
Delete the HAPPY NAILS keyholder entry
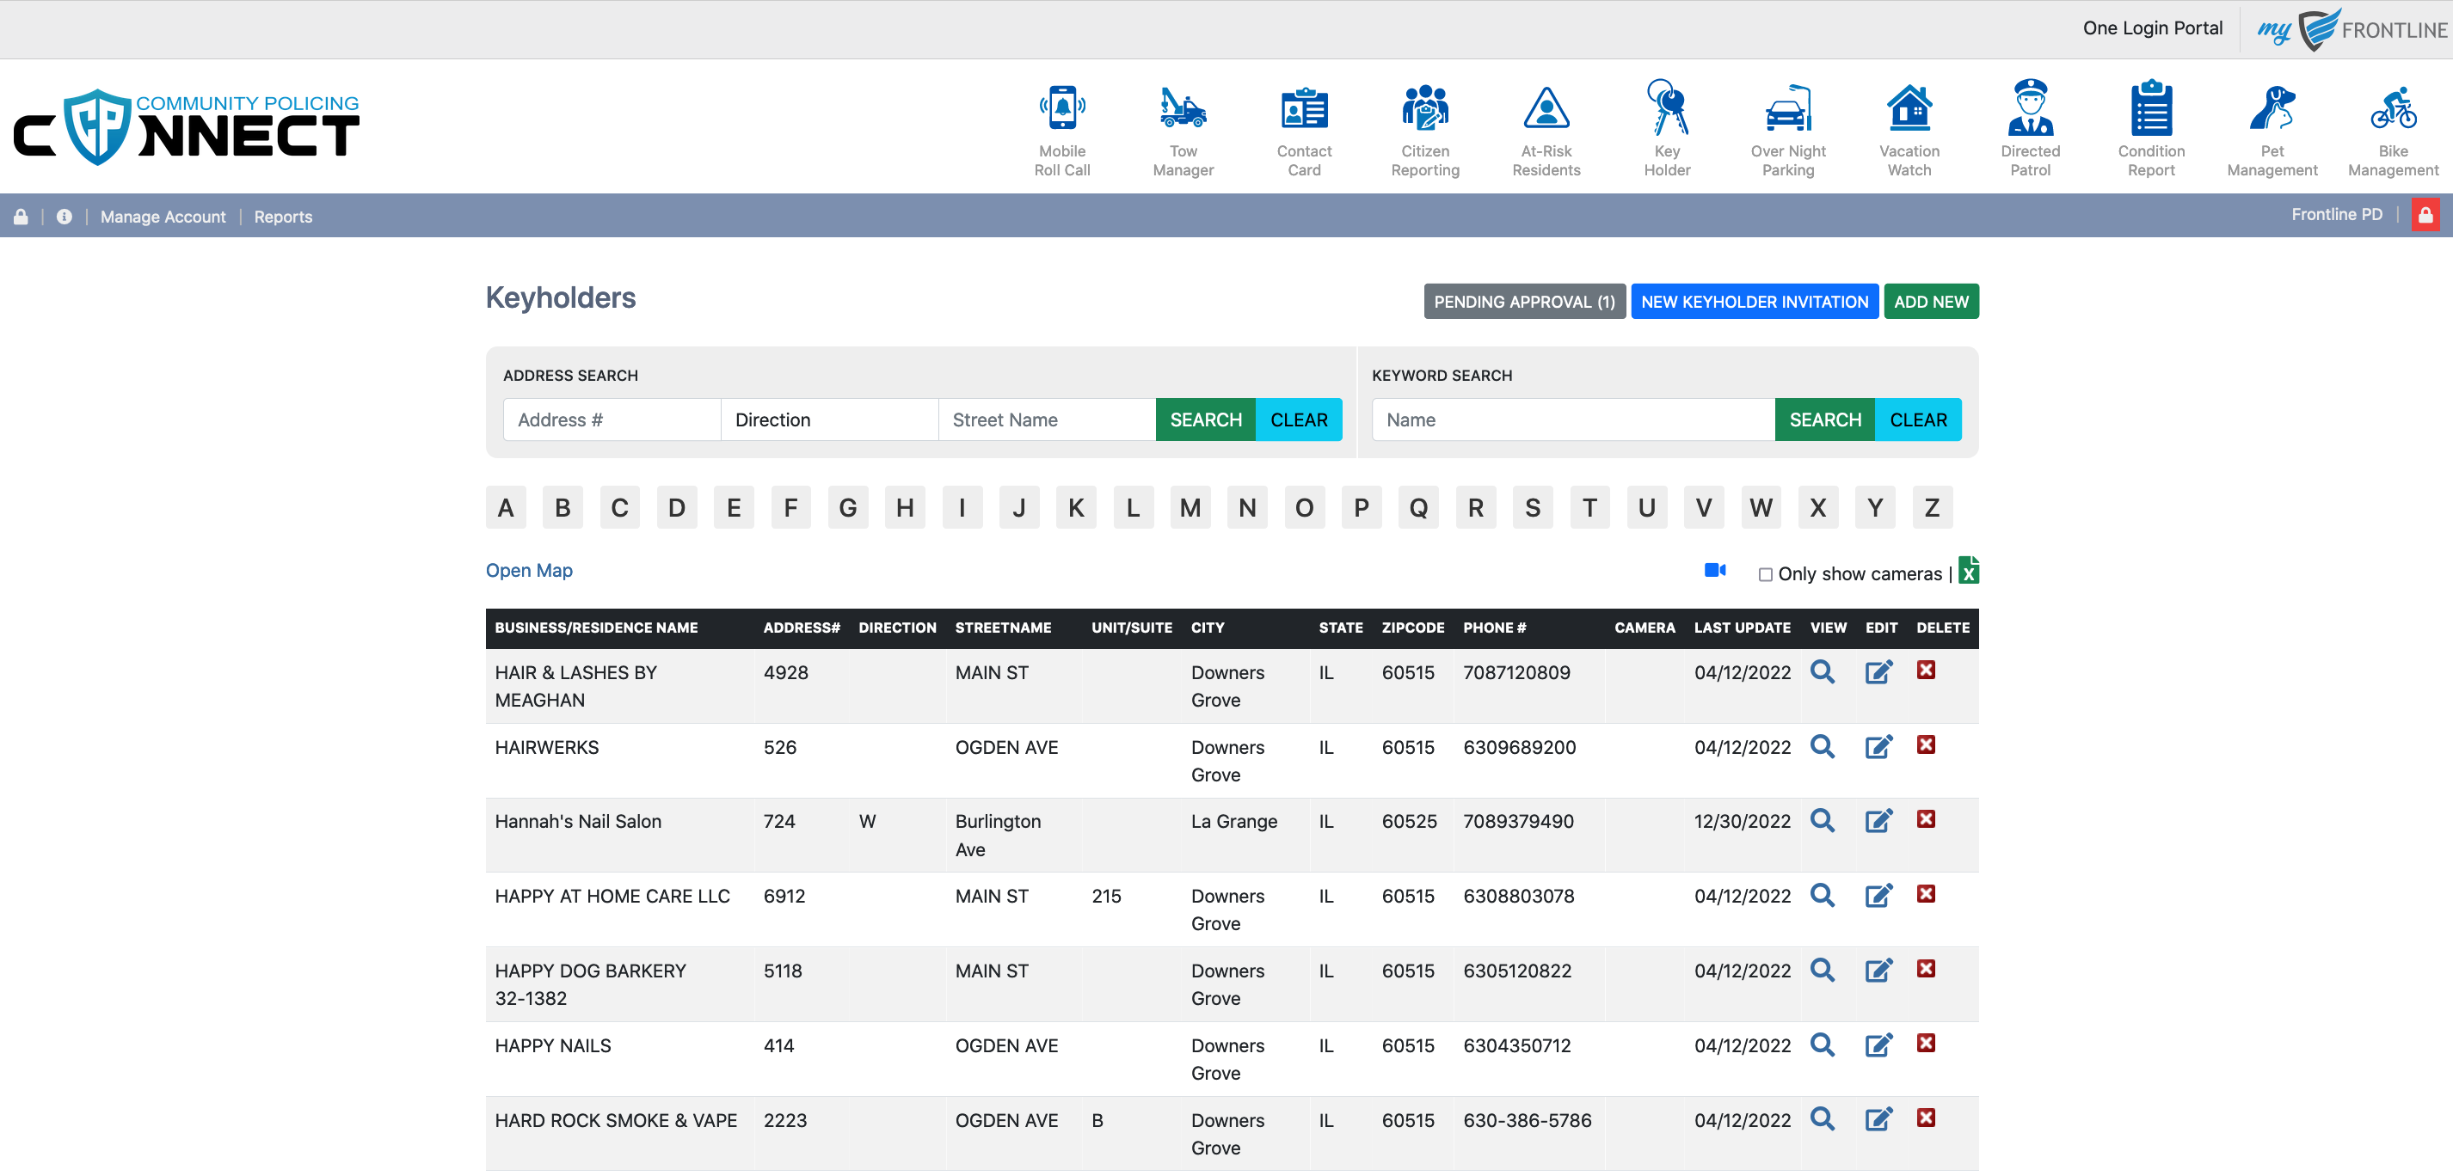[x=1926, y=1044]
